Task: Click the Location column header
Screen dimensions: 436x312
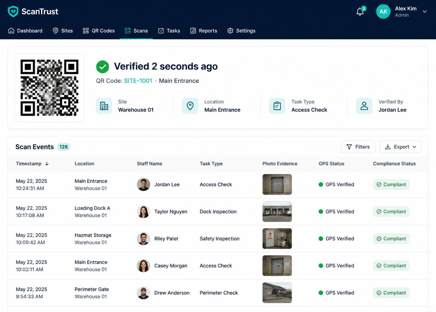Action: (x=85, y=164)
